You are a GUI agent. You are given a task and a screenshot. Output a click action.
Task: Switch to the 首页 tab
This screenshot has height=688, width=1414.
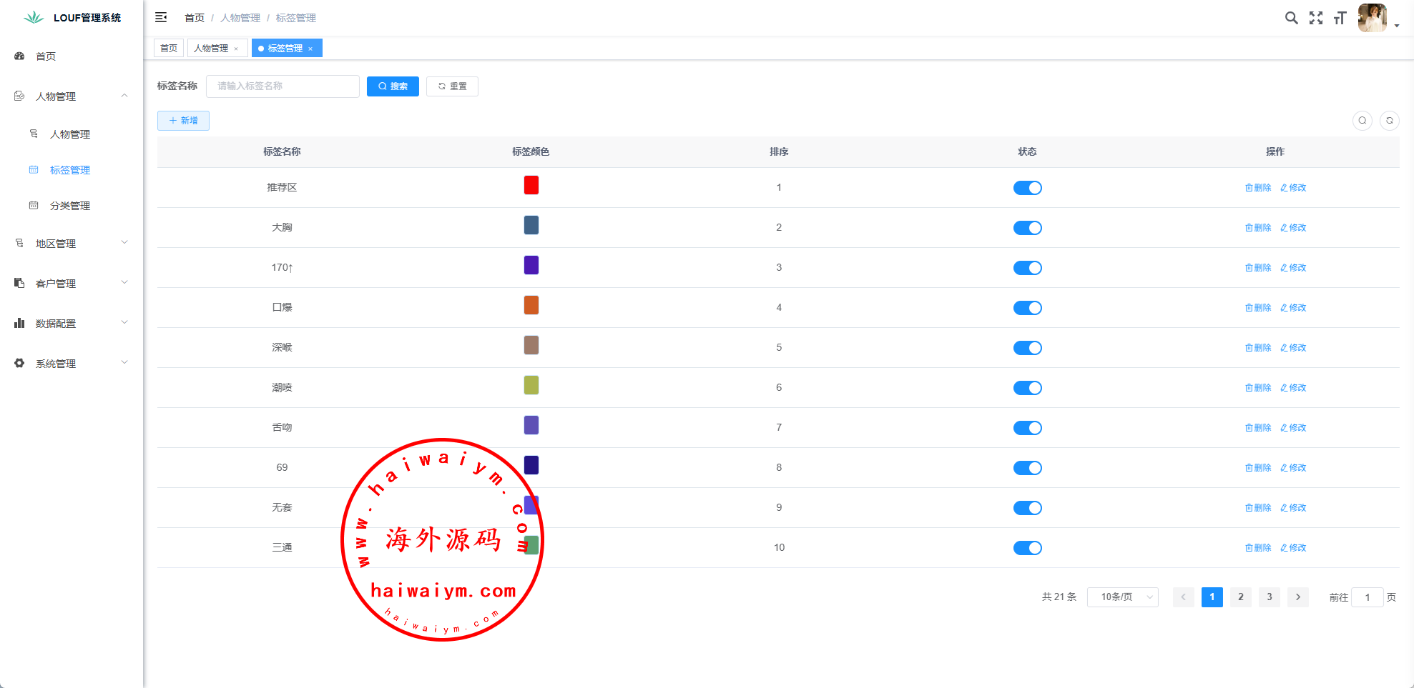(x=169, y=49)
